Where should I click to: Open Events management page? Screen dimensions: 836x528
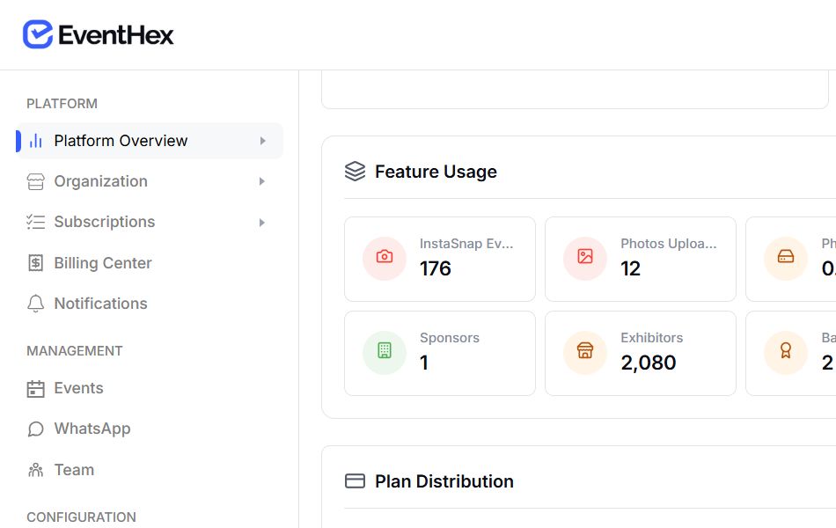(150, 388)
